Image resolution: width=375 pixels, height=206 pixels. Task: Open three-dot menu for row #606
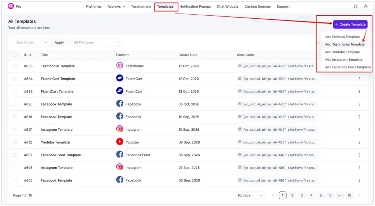(359, 168)
